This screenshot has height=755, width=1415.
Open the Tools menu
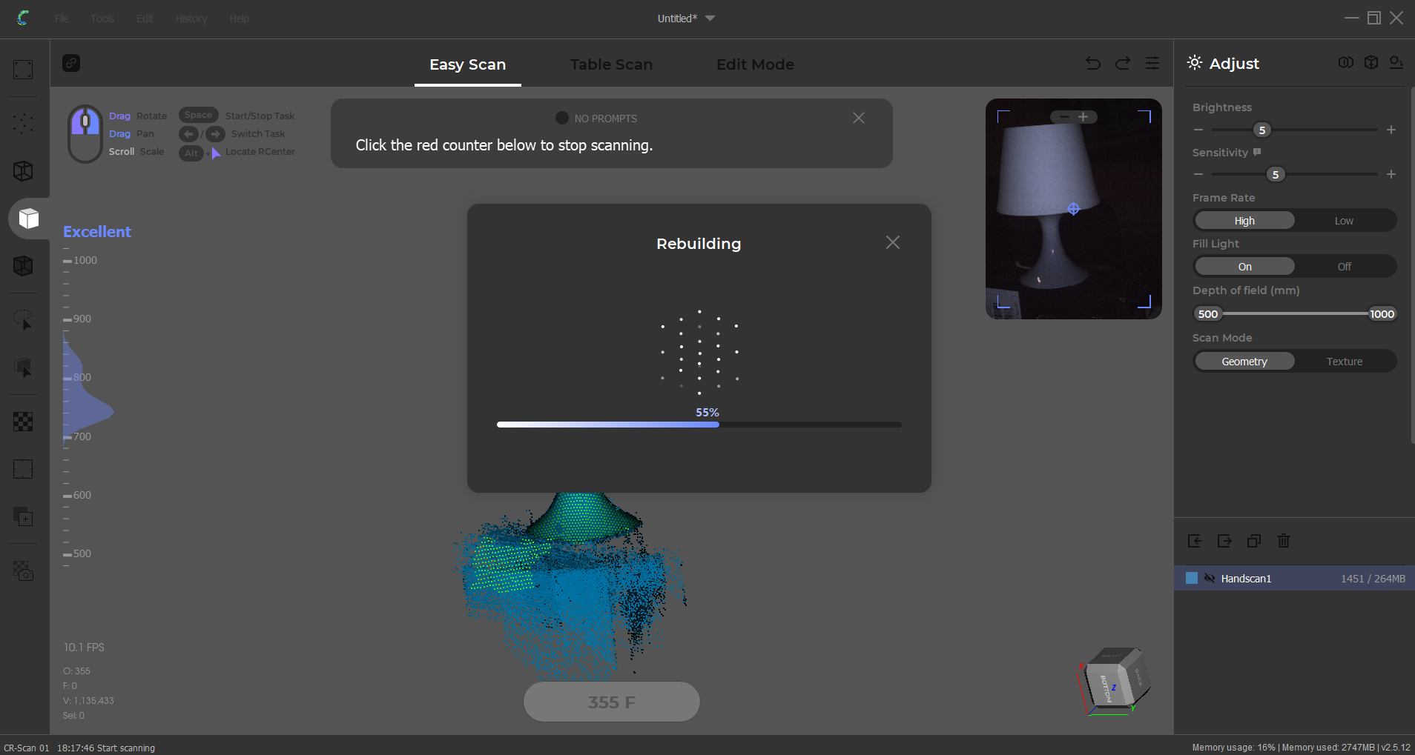[102, 19]
